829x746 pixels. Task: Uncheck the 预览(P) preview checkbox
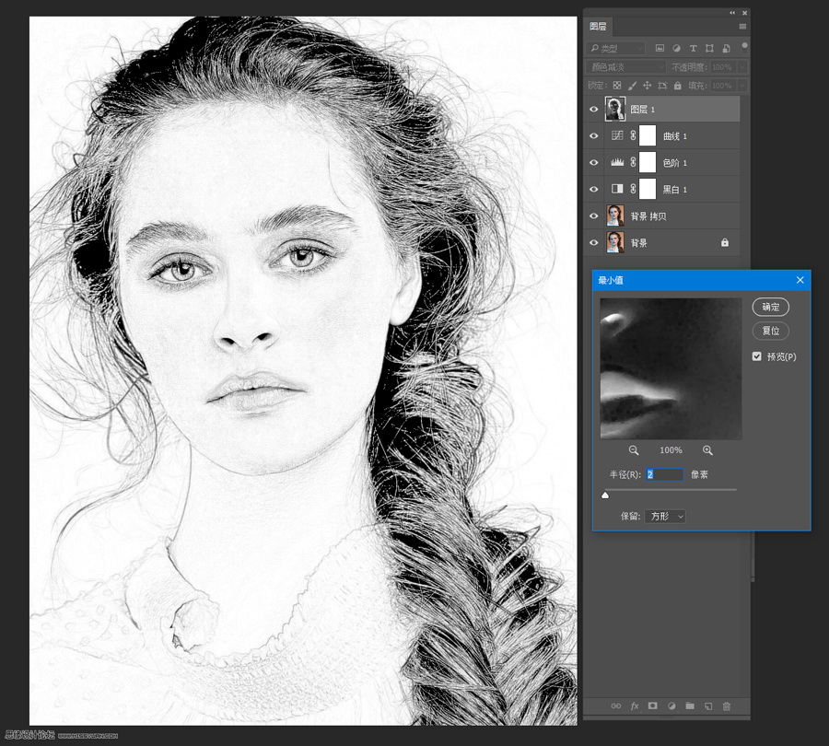tap(757, 356)
